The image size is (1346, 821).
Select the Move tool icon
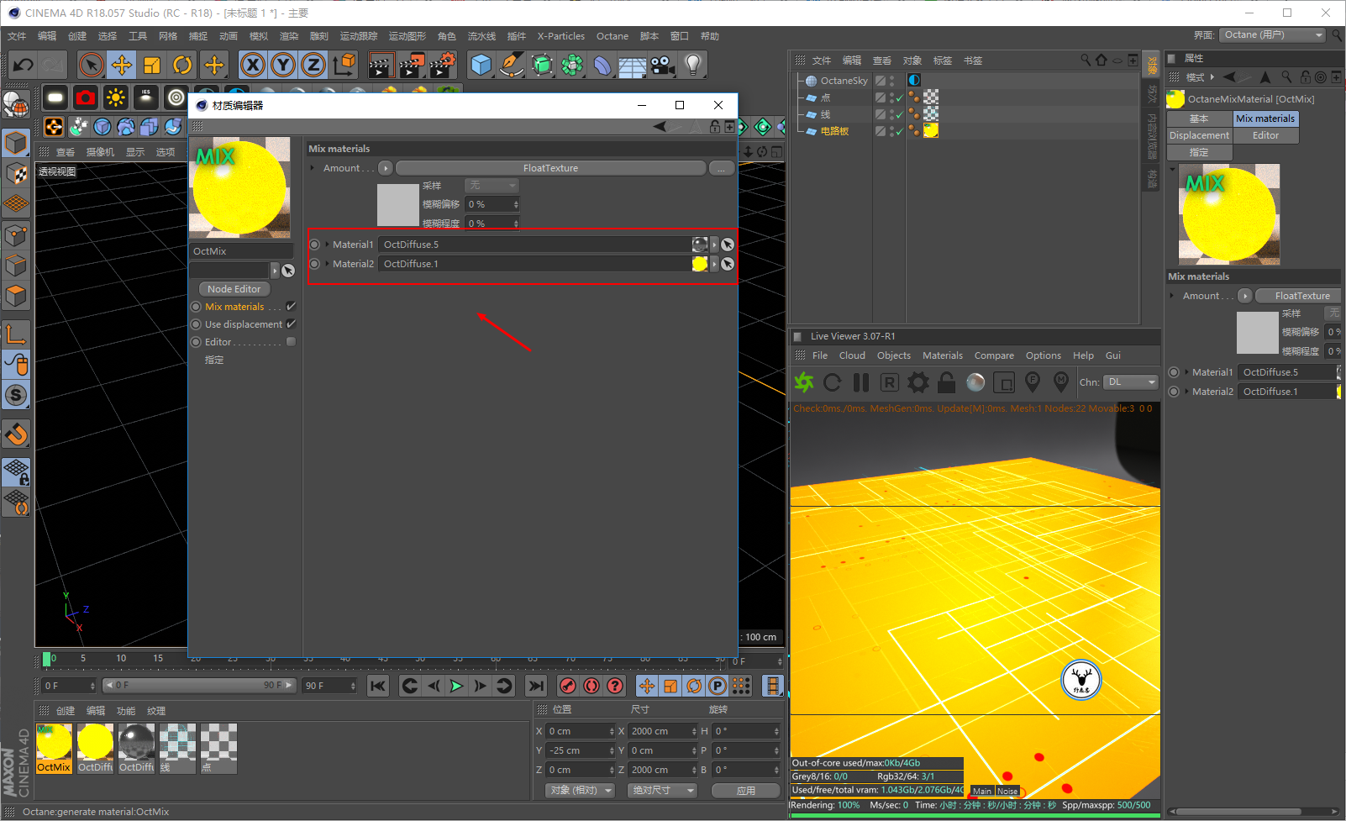point(122,65)
